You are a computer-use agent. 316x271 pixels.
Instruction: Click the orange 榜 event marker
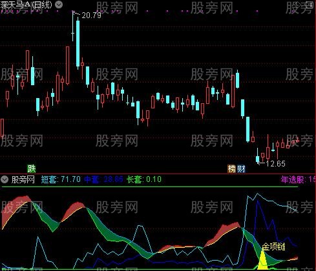(232, 169)
